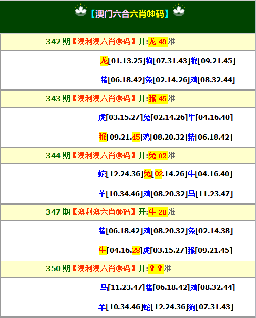Viewport: 256px width, 318px height.
Task: Select the 347 期 row heading
Action: click(128, 212)
